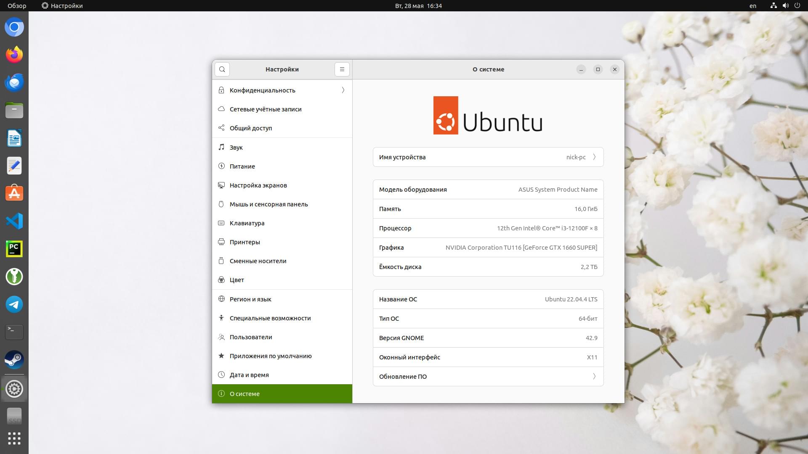
Task: Click the USB drive icon beside Сменные носители
Action: 221,261
